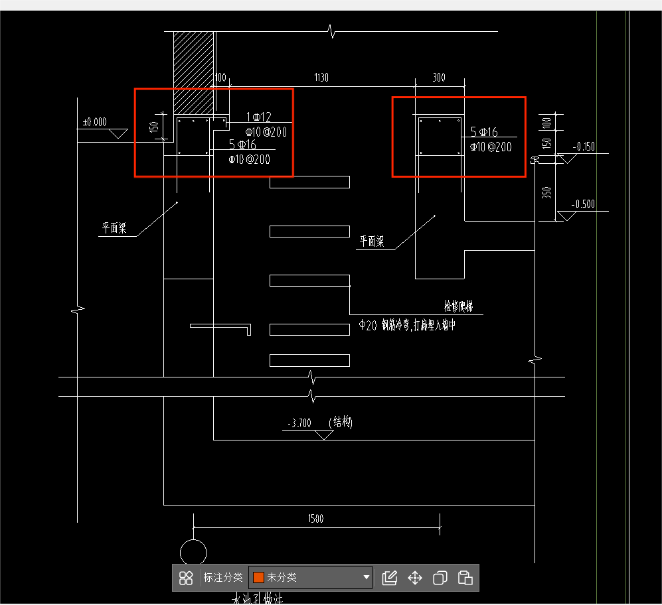Select the right beam 5Φ16 label
Image resolution: width=662 pixels, height=605 pixels.
[484, 132]
